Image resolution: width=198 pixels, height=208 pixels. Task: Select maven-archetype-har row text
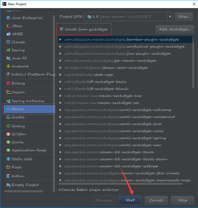(103, 96)
